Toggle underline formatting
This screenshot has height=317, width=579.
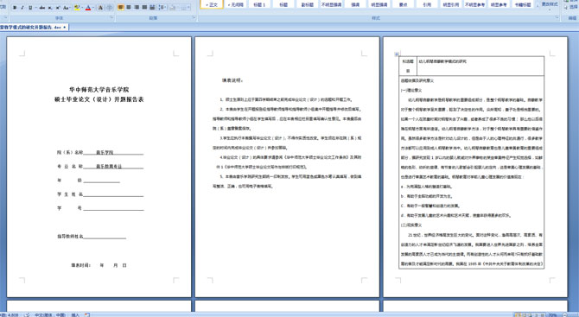pyautogui.click(x=30, y=8)
